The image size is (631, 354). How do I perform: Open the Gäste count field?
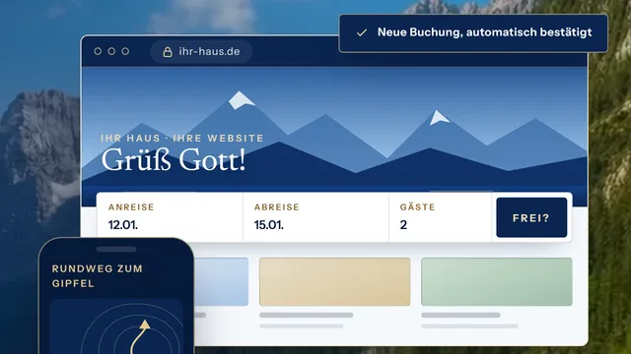pos(441,217)
